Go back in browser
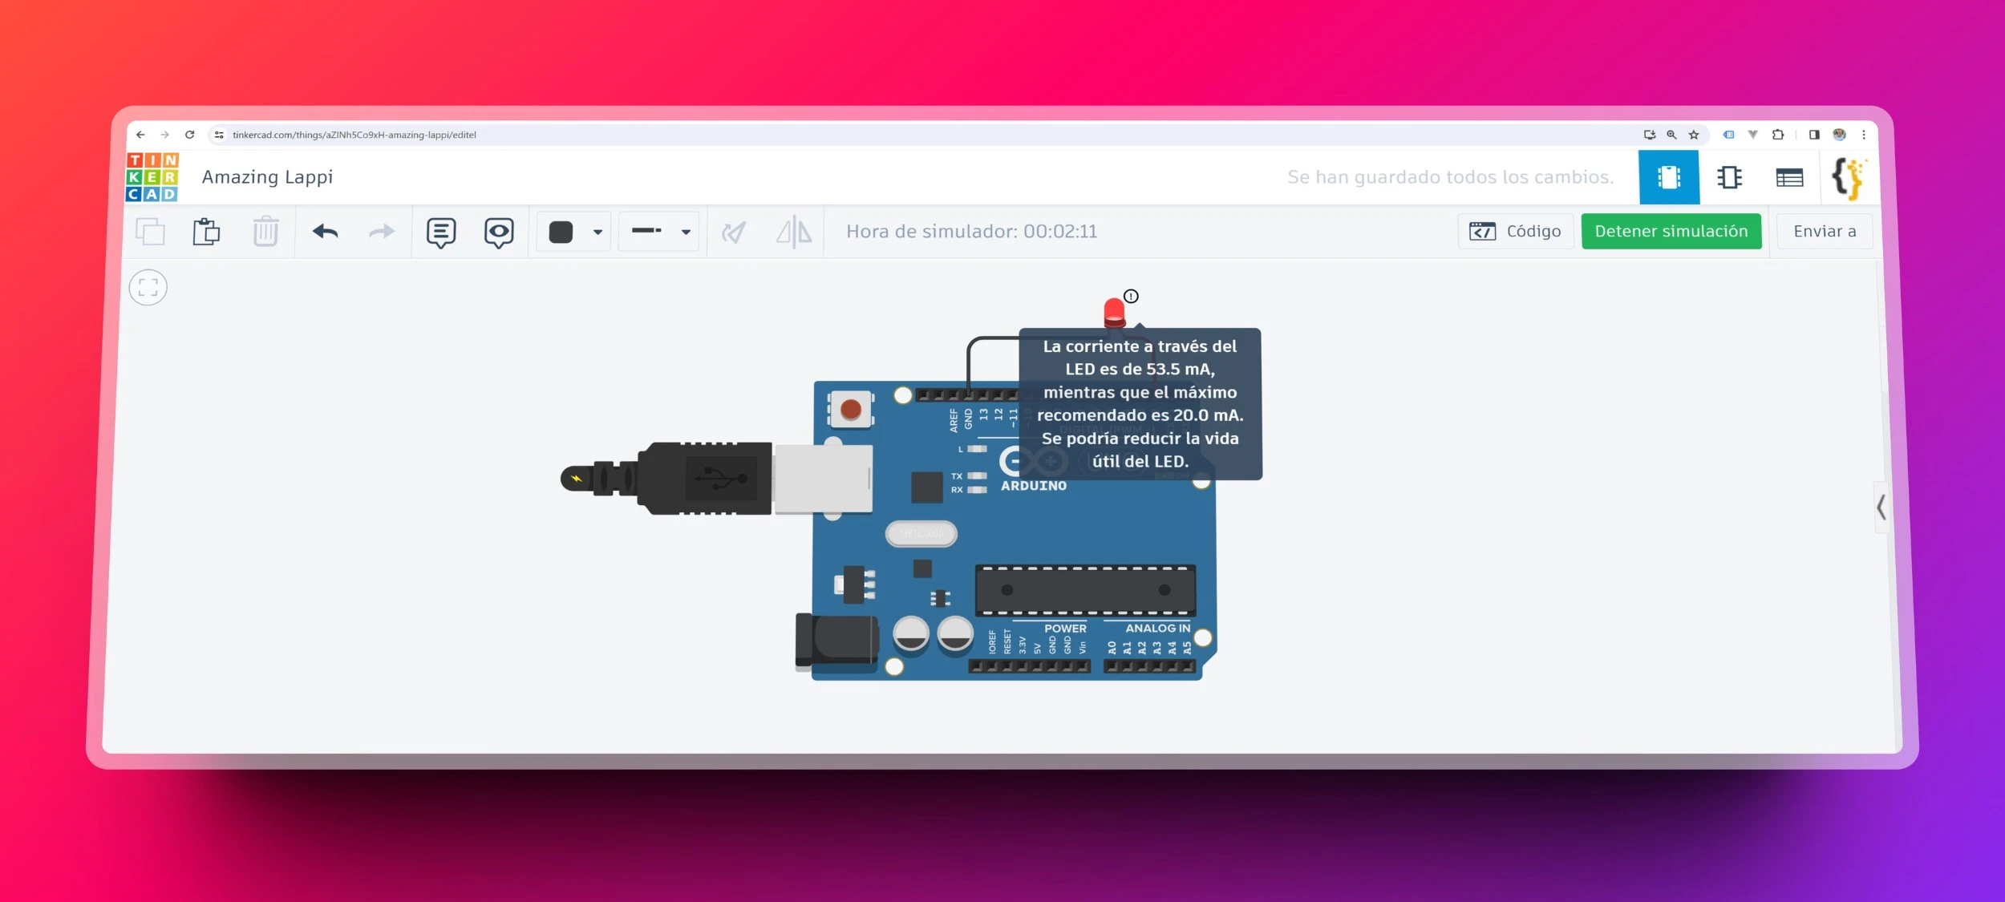 click(140, 135)
